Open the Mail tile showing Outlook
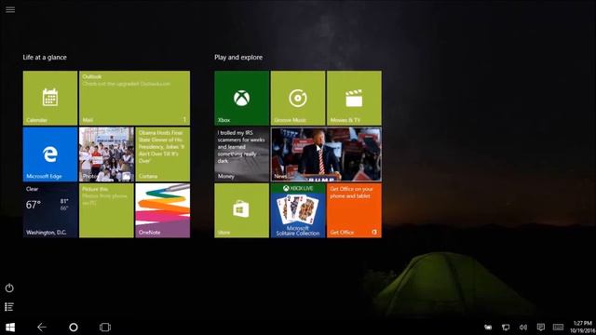 tap(134, 98)
